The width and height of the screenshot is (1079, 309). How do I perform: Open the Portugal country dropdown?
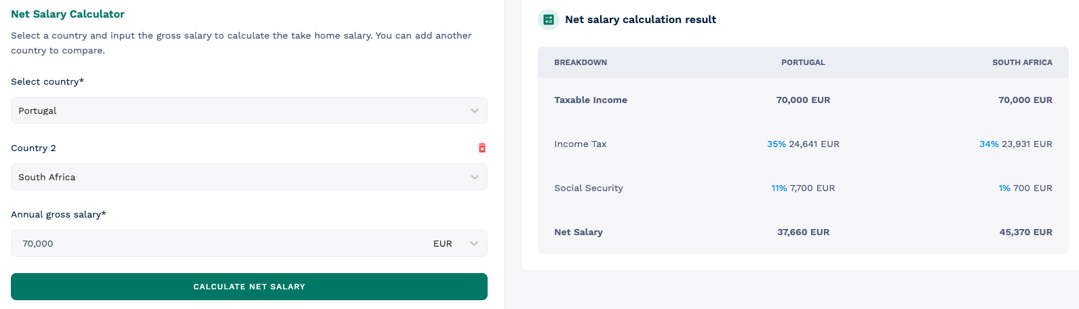coord(248,110)
